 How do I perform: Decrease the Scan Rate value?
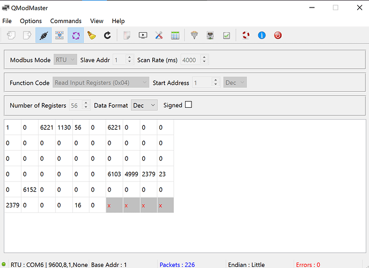[x=204, y=62]
